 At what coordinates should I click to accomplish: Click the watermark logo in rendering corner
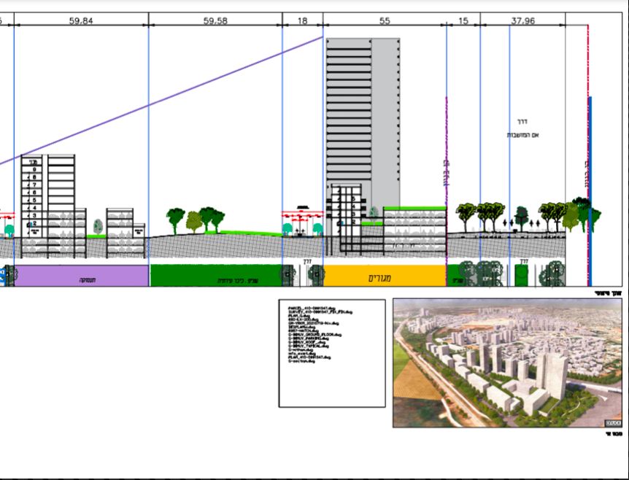pos(613,422)
